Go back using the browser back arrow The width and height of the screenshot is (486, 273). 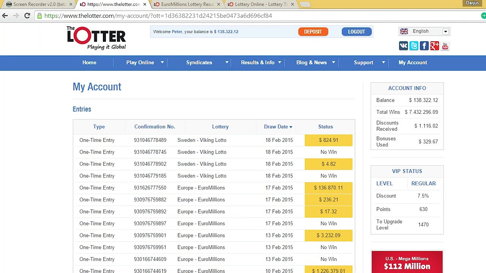pyautogui.click(x=5, y=16)
